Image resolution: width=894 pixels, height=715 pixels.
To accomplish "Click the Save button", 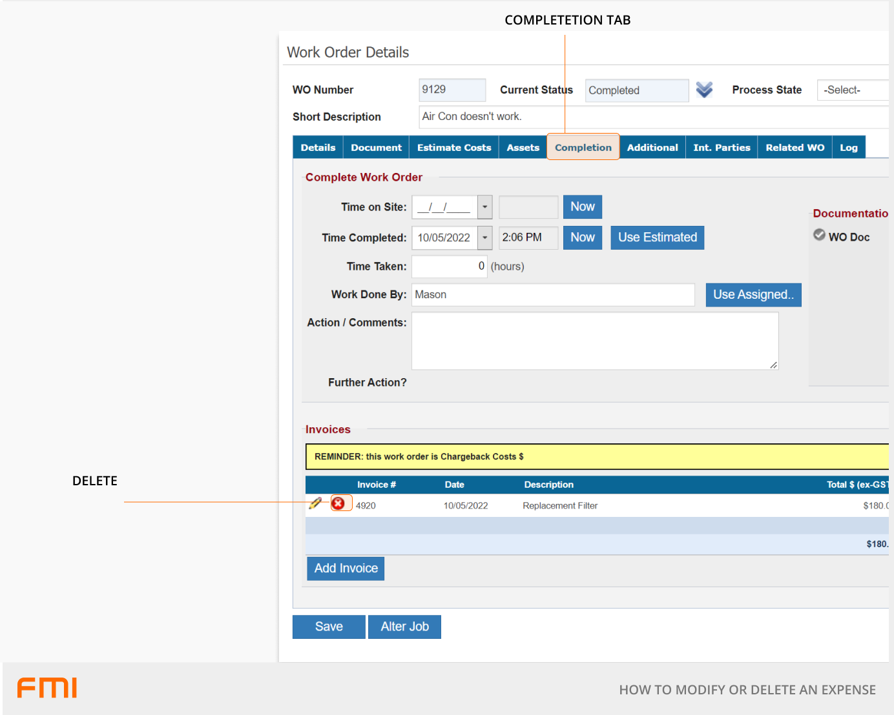I will click(x=329, y=627).
